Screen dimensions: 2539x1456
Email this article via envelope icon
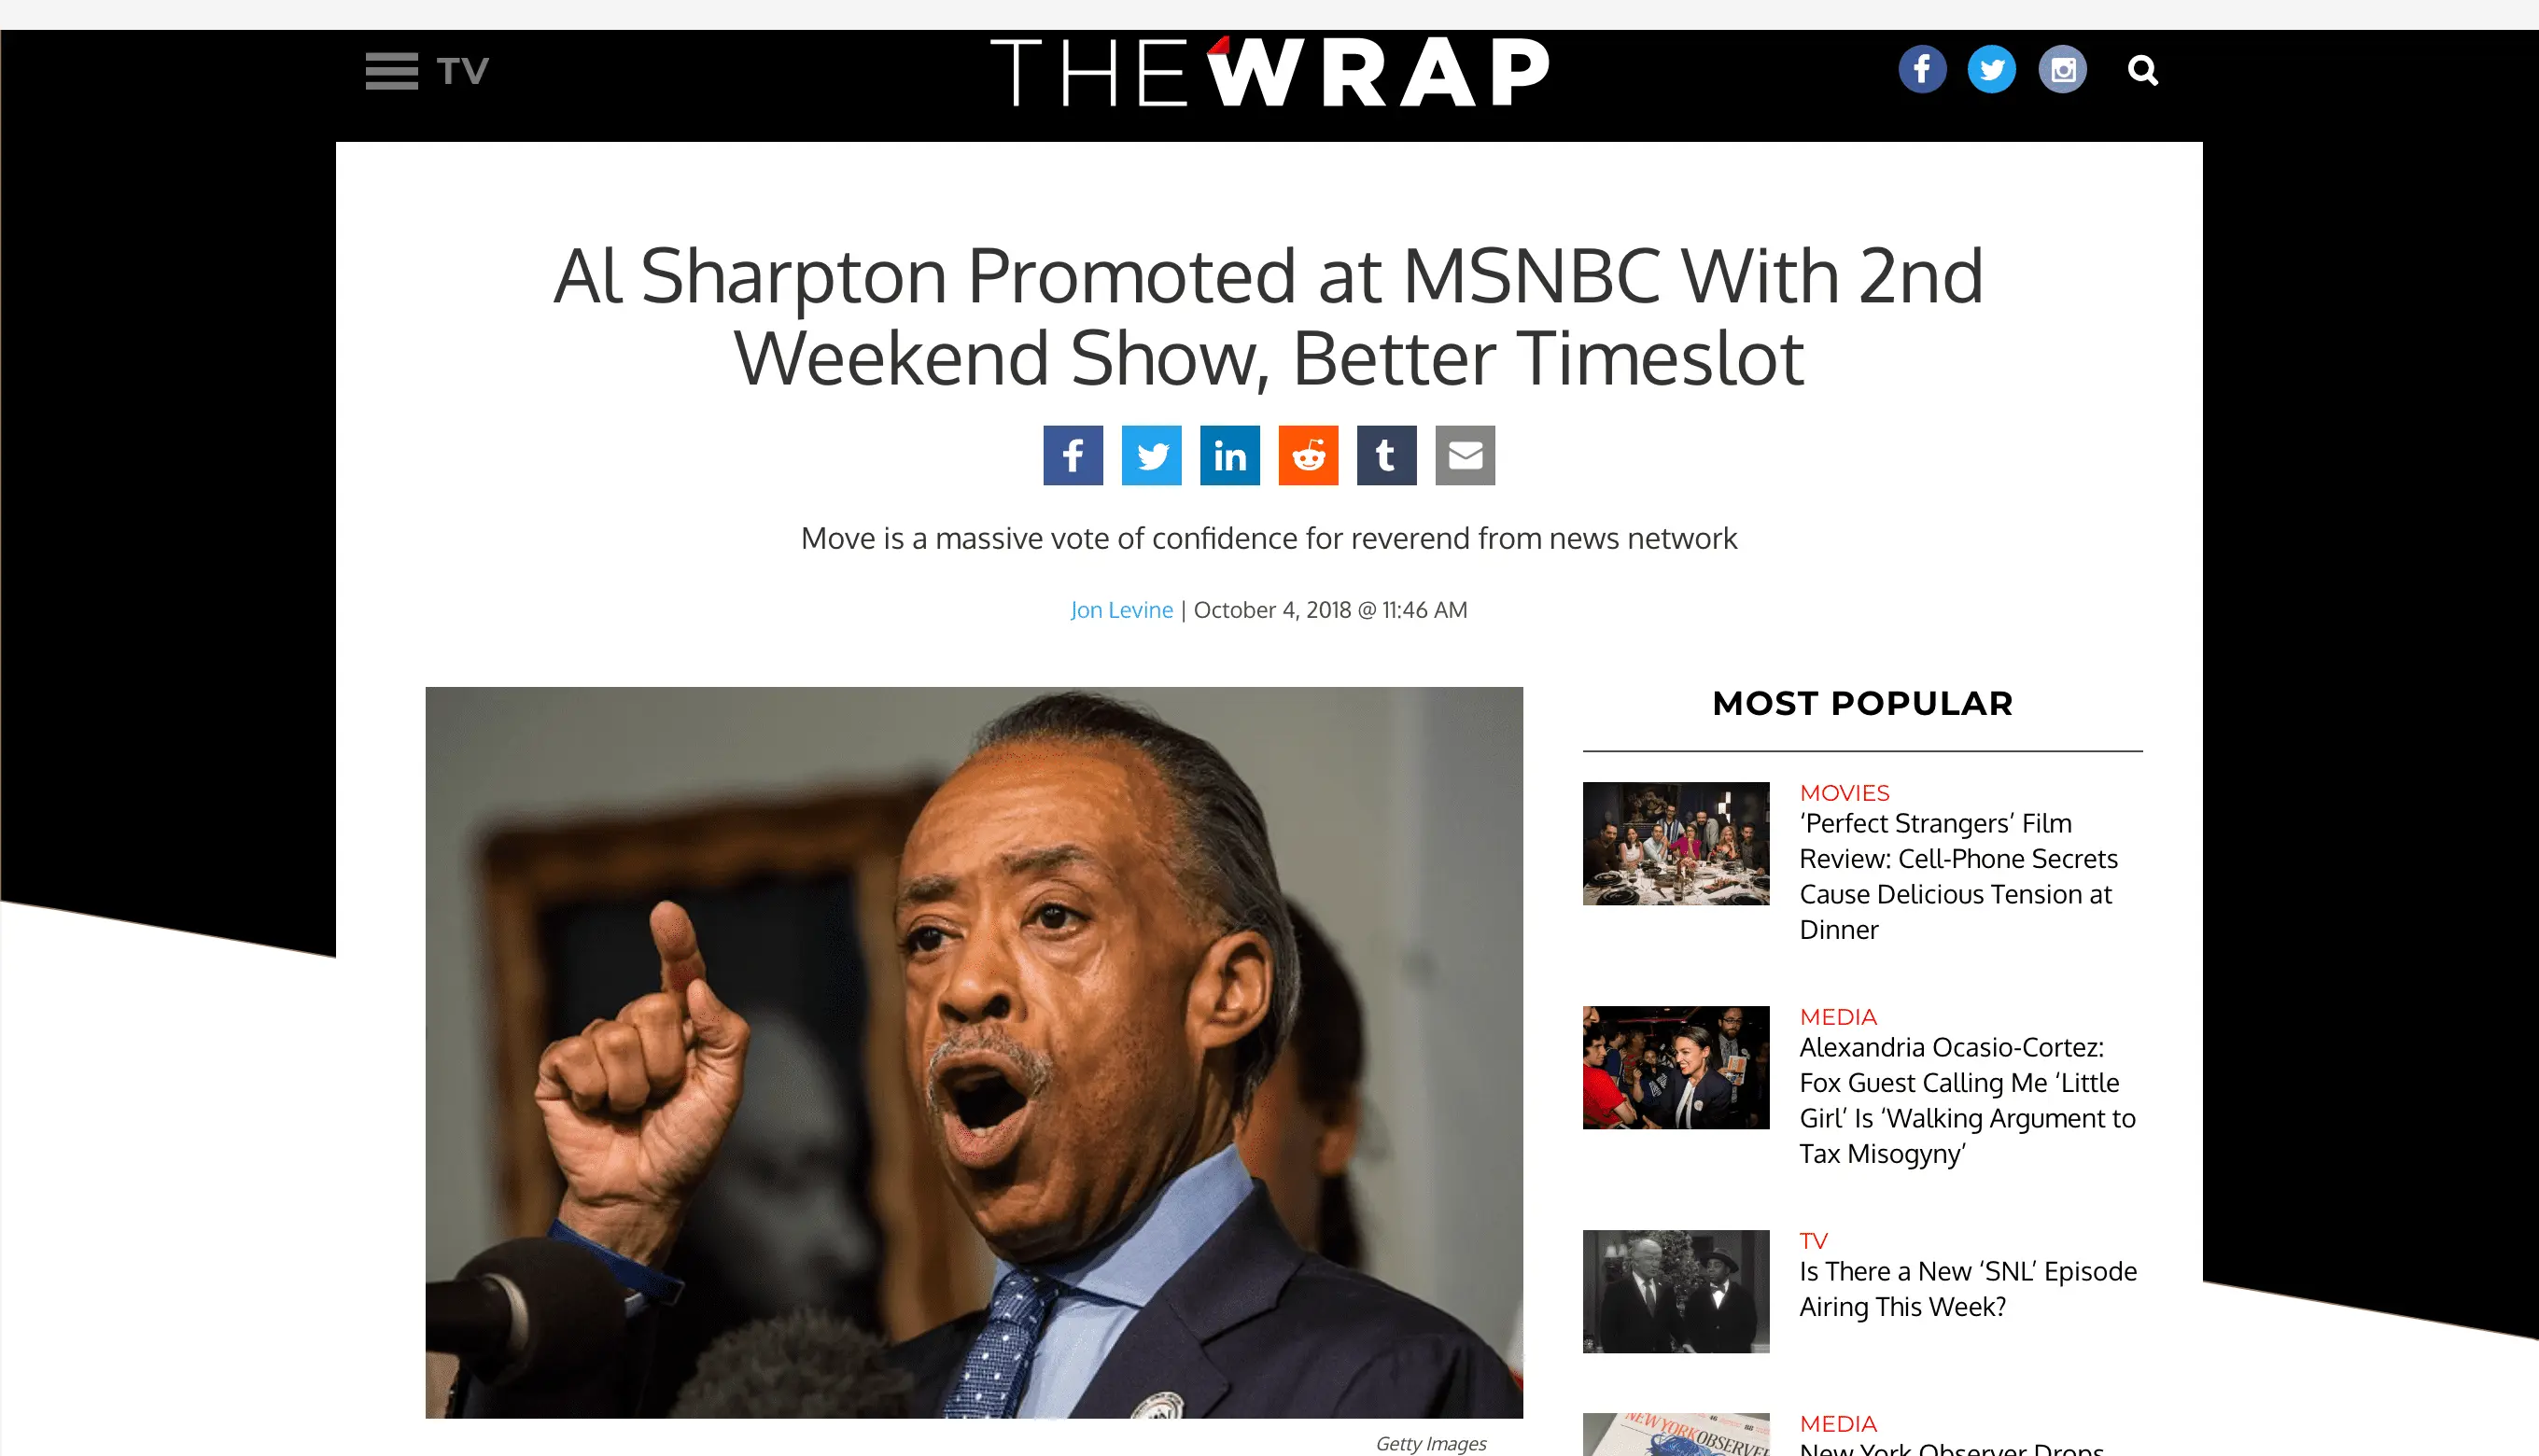point(1465,456)
